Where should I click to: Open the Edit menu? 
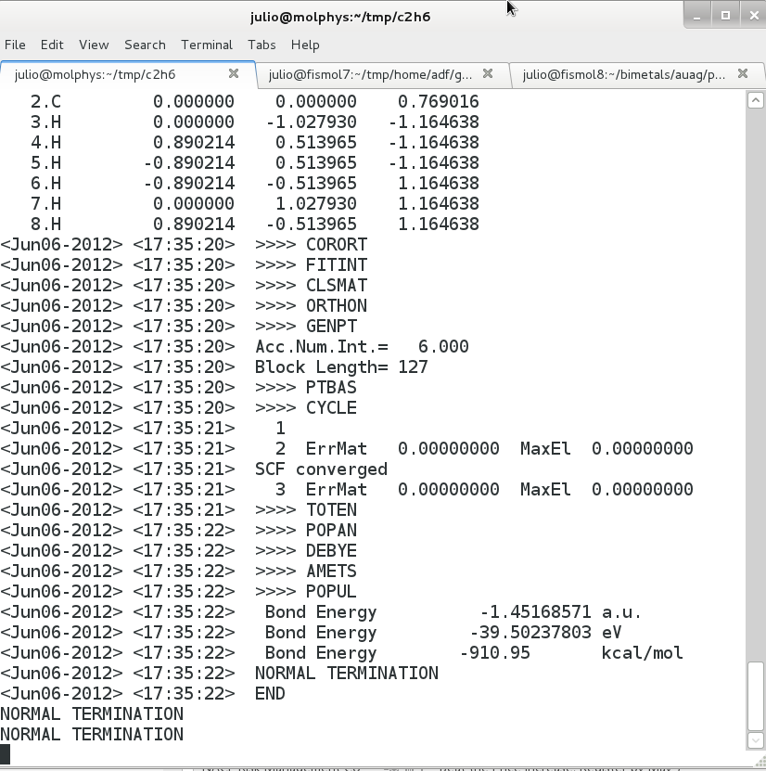coord(52,45)
